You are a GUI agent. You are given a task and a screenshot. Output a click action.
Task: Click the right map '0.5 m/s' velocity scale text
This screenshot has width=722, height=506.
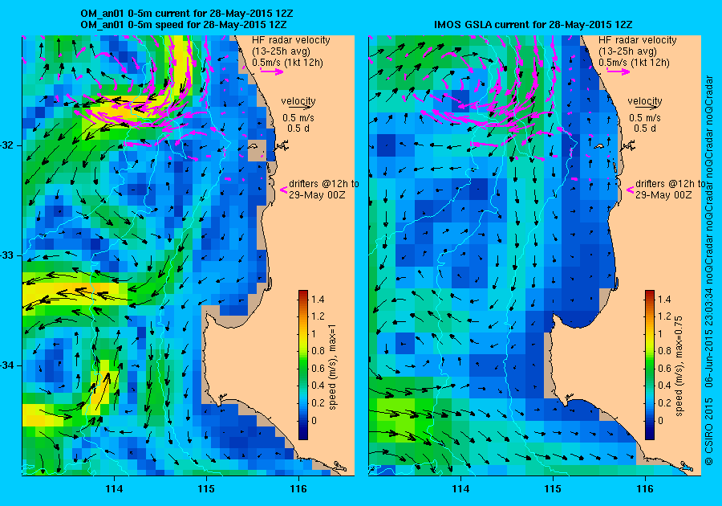click(645, 118)
